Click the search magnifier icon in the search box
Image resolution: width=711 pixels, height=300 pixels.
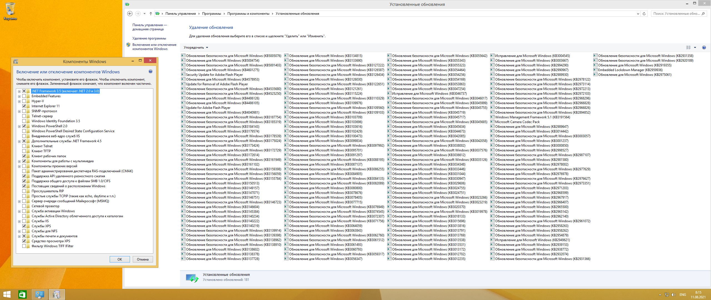tap(703, 14)
